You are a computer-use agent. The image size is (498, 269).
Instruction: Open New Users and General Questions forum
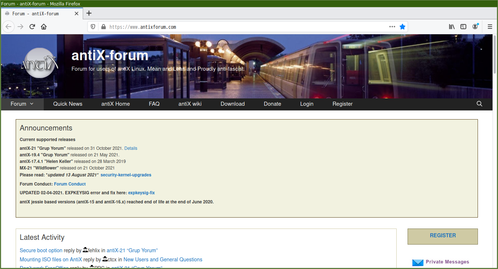(x=163, y=260)
